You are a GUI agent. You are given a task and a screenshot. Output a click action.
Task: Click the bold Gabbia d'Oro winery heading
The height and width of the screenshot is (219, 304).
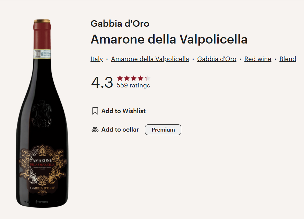120,24
